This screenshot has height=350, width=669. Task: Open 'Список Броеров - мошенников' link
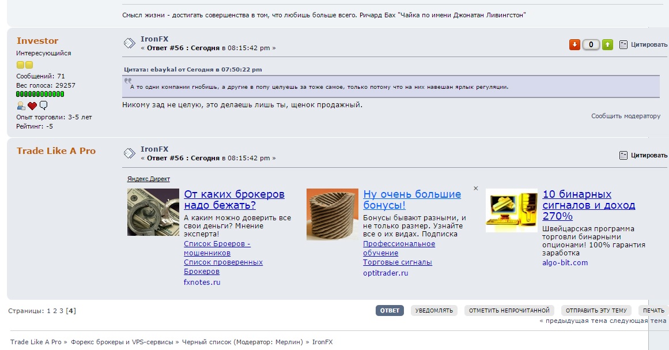coord(217,249)
